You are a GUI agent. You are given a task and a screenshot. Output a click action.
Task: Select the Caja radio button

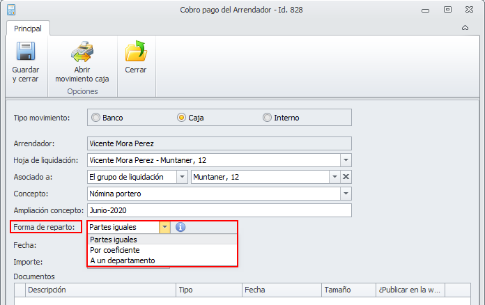pyautogui.click(x=181, y=118)
